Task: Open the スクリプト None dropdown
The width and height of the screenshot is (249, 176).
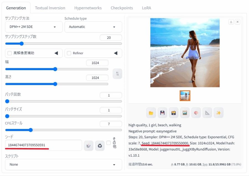Action: pyautogui.click(x=64, y=164)
